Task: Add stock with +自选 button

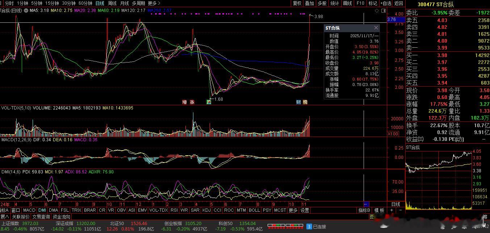Action: pyautogui.click(x=386, y=3)
